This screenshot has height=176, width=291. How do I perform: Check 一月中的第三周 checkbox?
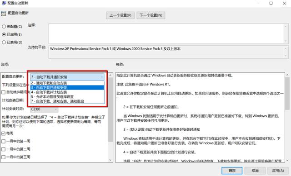3,157
